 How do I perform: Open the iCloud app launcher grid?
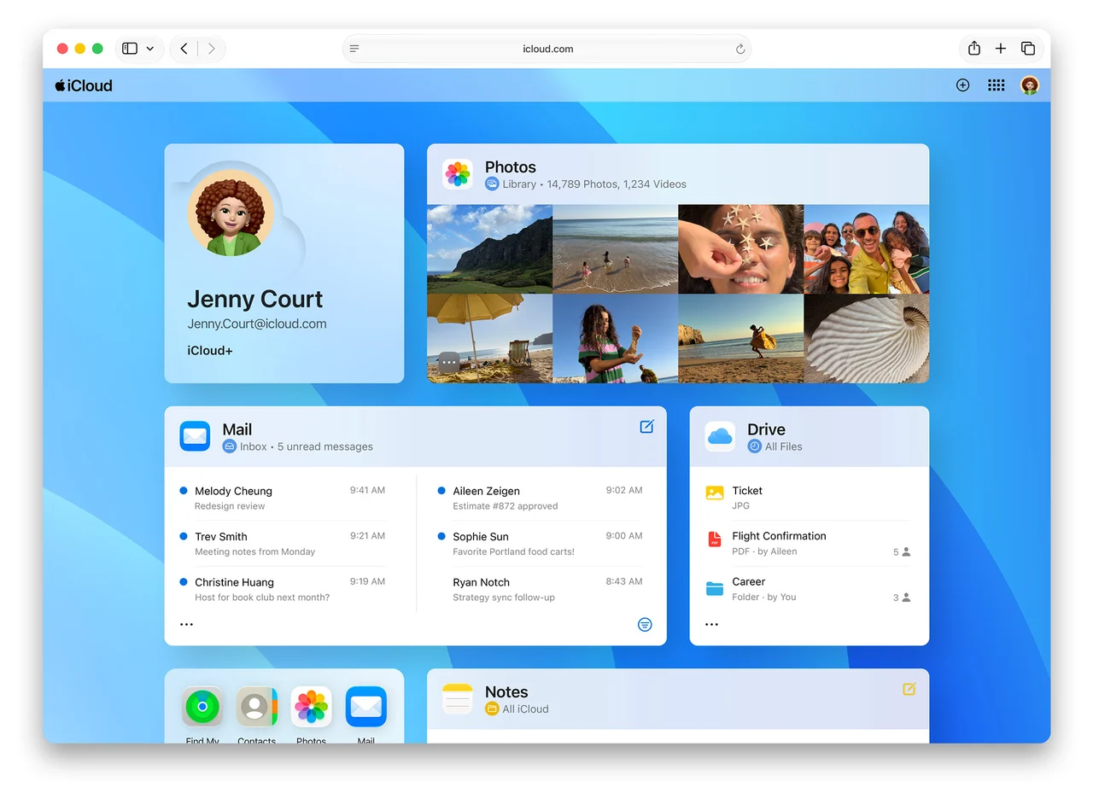tap(996, 85)
